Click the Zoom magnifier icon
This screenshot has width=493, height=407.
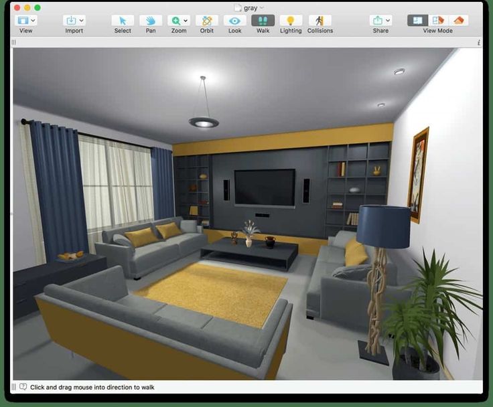pos(175,21)
